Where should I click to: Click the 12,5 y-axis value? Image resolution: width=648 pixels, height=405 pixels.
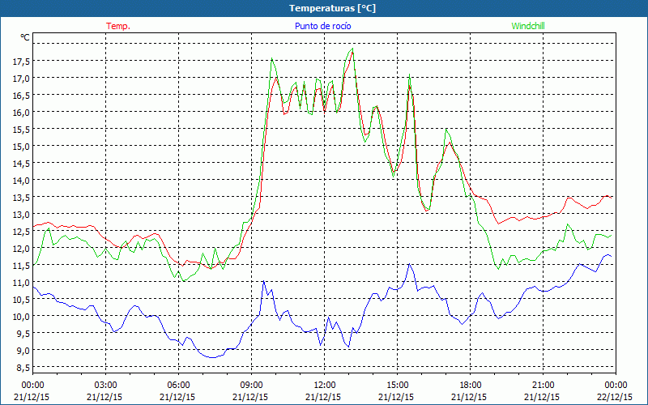pyautogui.click(x=21, y=232)
